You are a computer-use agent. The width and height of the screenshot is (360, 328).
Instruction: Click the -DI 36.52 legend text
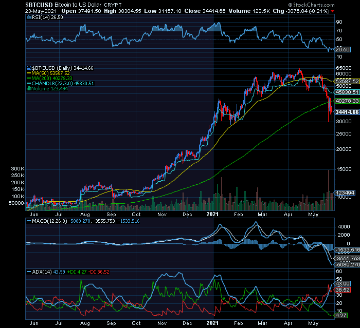tap(99, 272)
